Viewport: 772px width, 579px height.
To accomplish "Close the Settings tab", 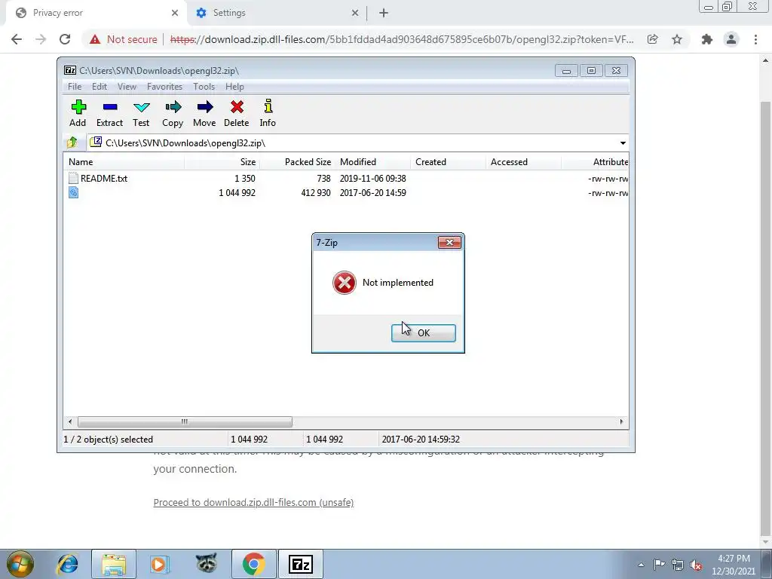I will (x=355, y=13).
